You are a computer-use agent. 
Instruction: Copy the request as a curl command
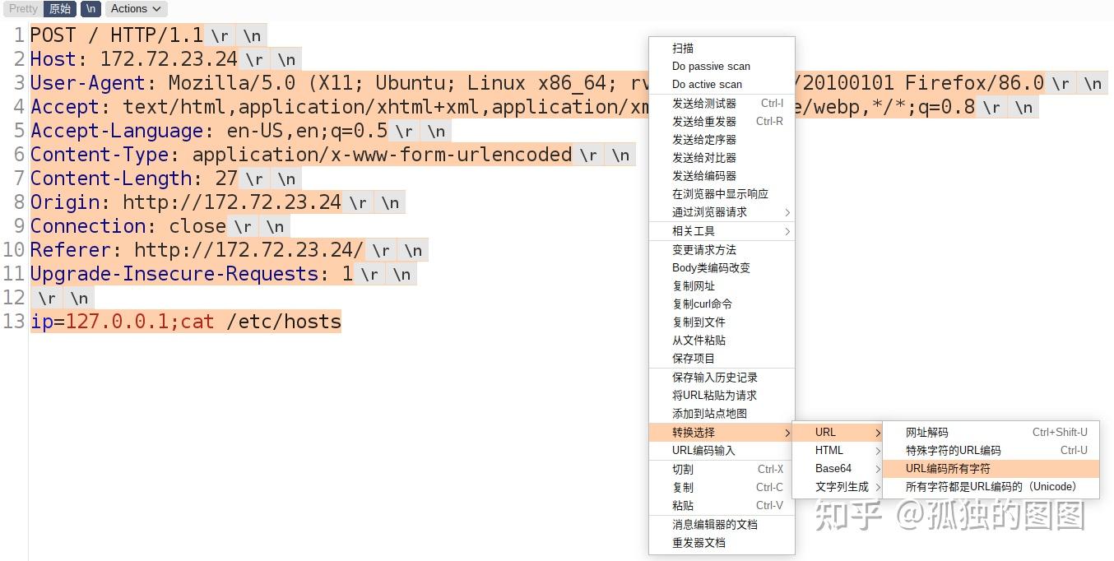pyautogui.click(x=703, y=304)
